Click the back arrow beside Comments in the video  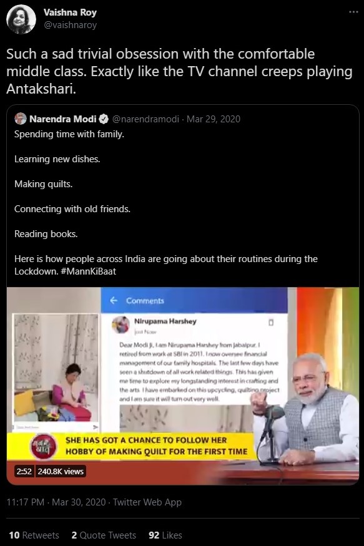114,300
